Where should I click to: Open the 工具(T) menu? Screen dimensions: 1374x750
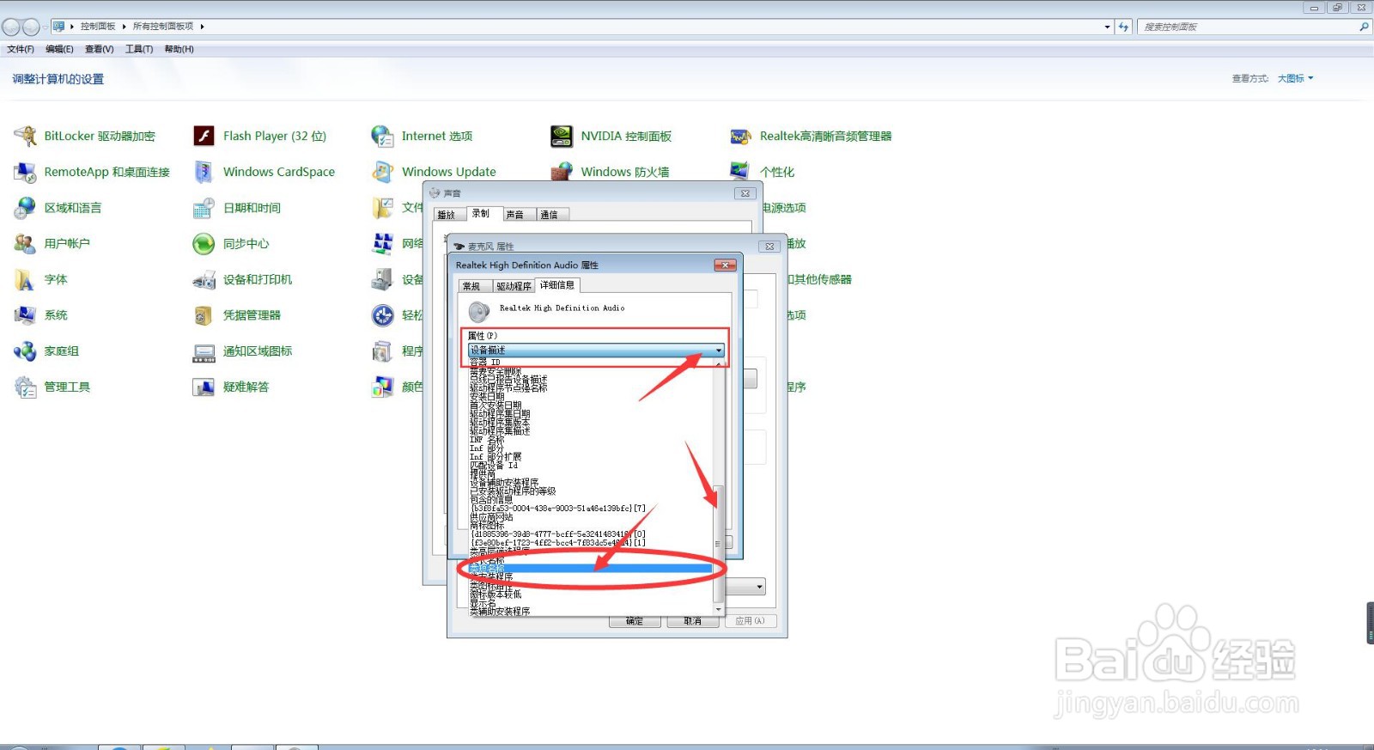[139, 49]
